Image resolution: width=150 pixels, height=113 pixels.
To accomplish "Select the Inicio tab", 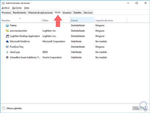I will [57, 12].
